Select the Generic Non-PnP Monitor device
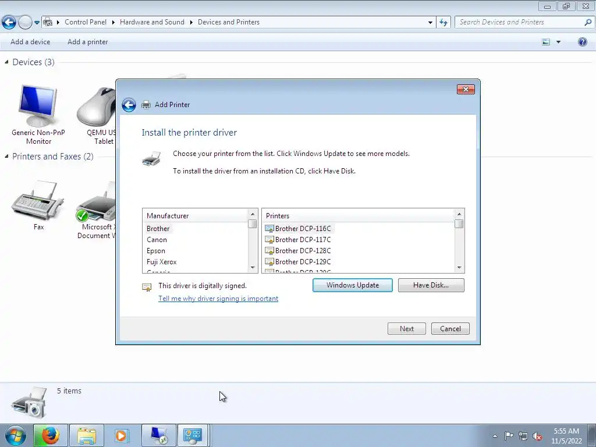596x447 pixels. click(38, 115)
